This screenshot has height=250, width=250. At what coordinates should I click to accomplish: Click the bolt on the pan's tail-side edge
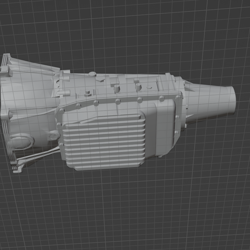click(x=177, y=117)
